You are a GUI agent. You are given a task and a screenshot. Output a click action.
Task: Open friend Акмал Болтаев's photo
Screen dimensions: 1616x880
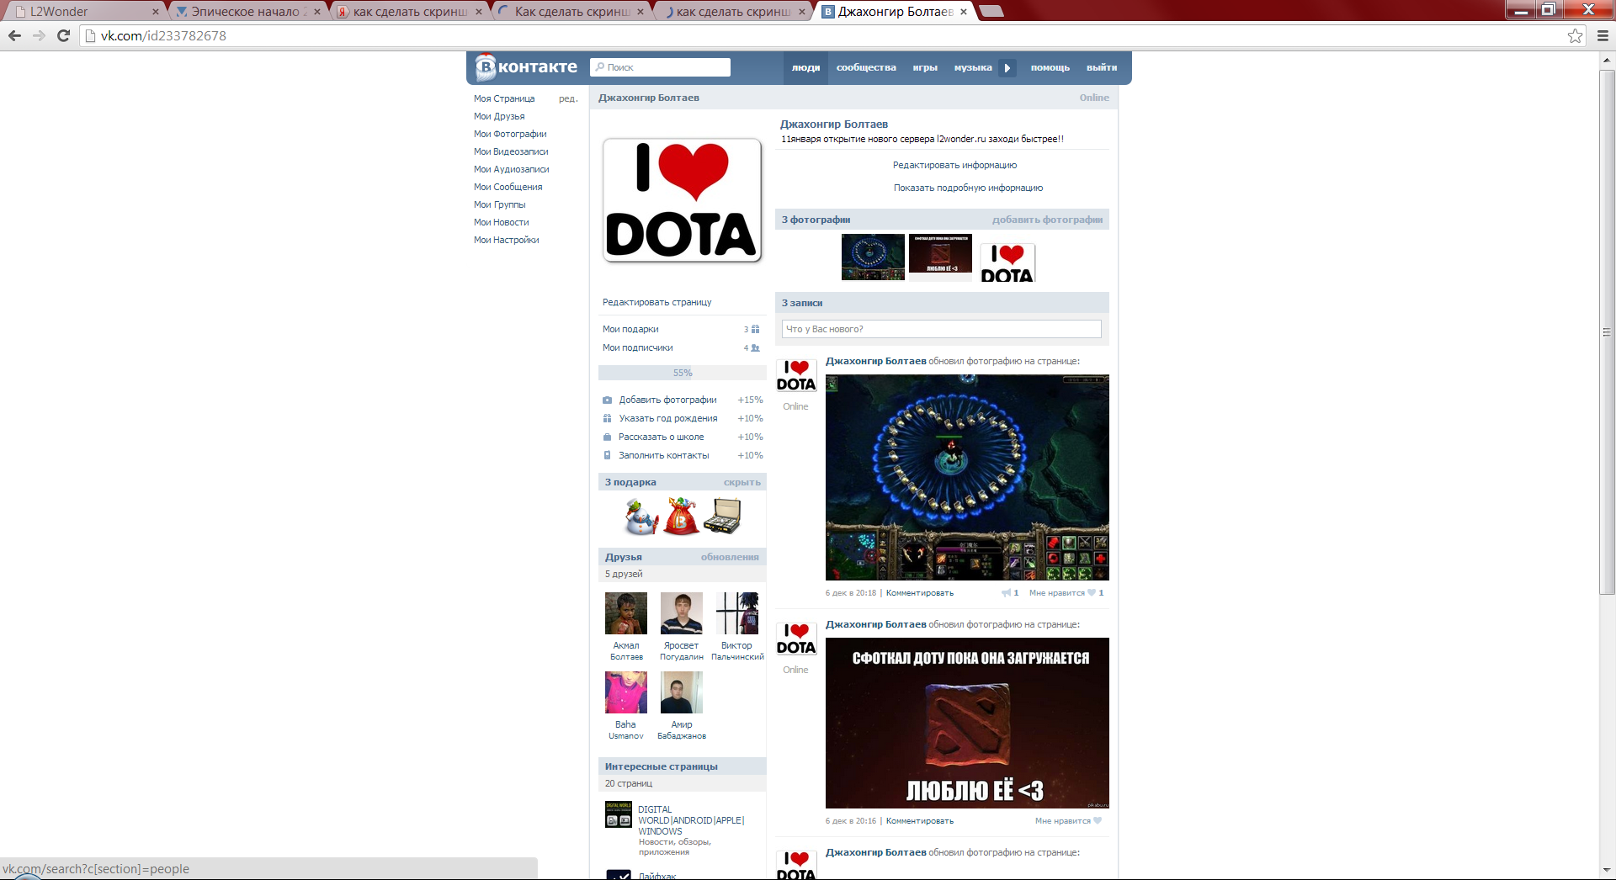626,612
